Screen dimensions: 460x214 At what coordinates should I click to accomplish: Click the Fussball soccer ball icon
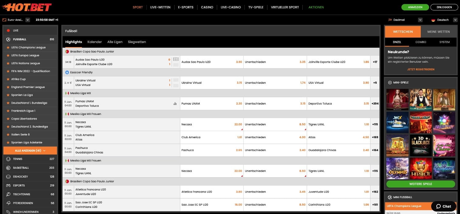8,39
